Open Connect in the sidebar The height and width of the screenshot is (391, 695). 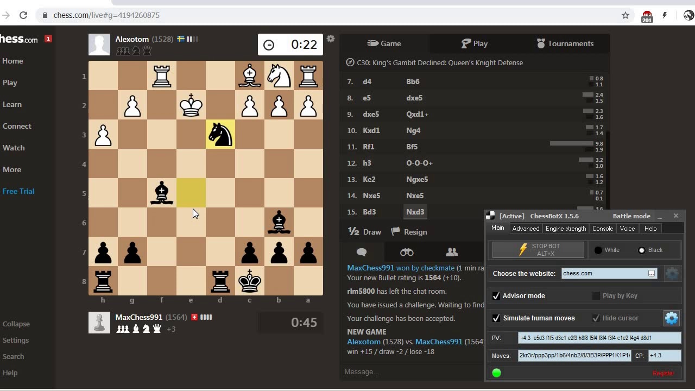click(17, 126)
